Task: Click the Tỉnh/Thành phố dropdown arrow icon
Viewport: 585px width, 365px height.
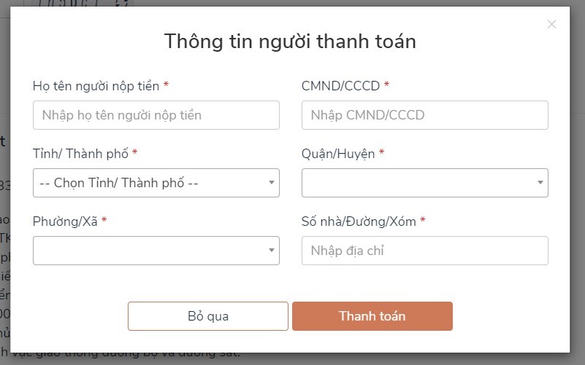Action: click(272, 182)
